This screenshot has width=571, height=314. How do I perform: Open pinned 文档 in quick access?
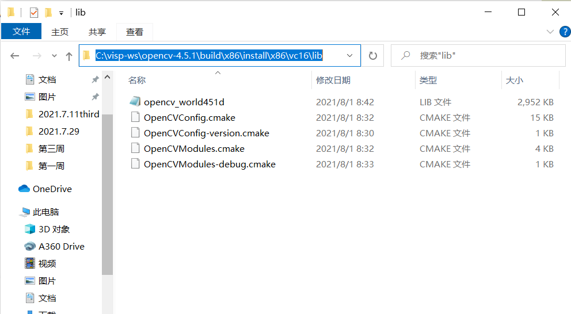point(47,80)
